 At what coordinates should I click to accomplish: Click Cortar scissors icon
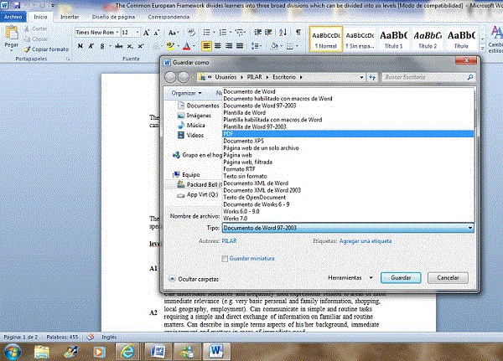click(27, 28)
